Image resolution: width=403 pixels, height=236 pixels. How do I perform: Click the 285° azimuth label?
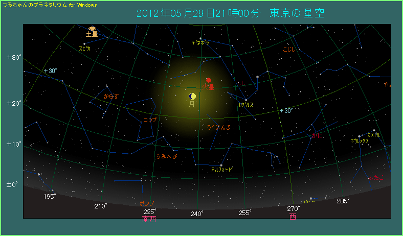(x=343, y=201)
